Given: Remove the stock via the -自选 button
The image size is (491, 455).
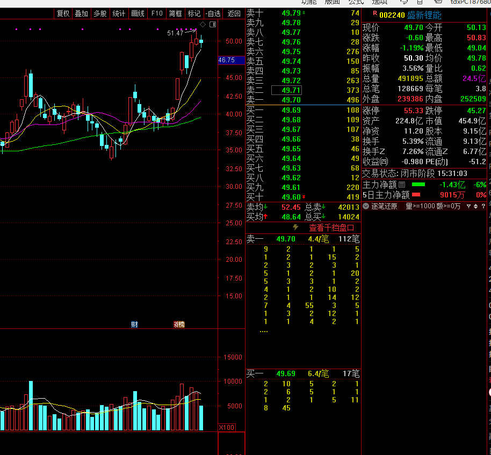Looking at the screenshot, I should (x=213, y=13).
